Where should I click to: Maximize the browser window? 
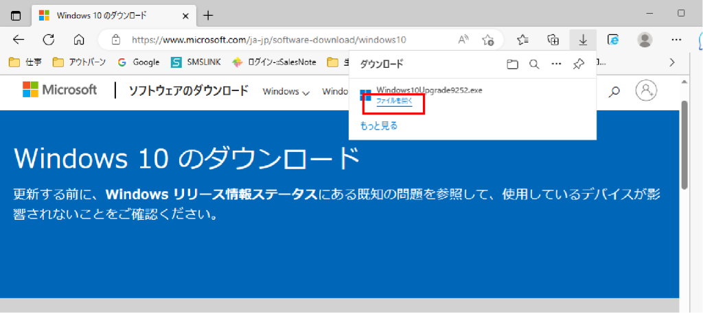pos(681,13)
